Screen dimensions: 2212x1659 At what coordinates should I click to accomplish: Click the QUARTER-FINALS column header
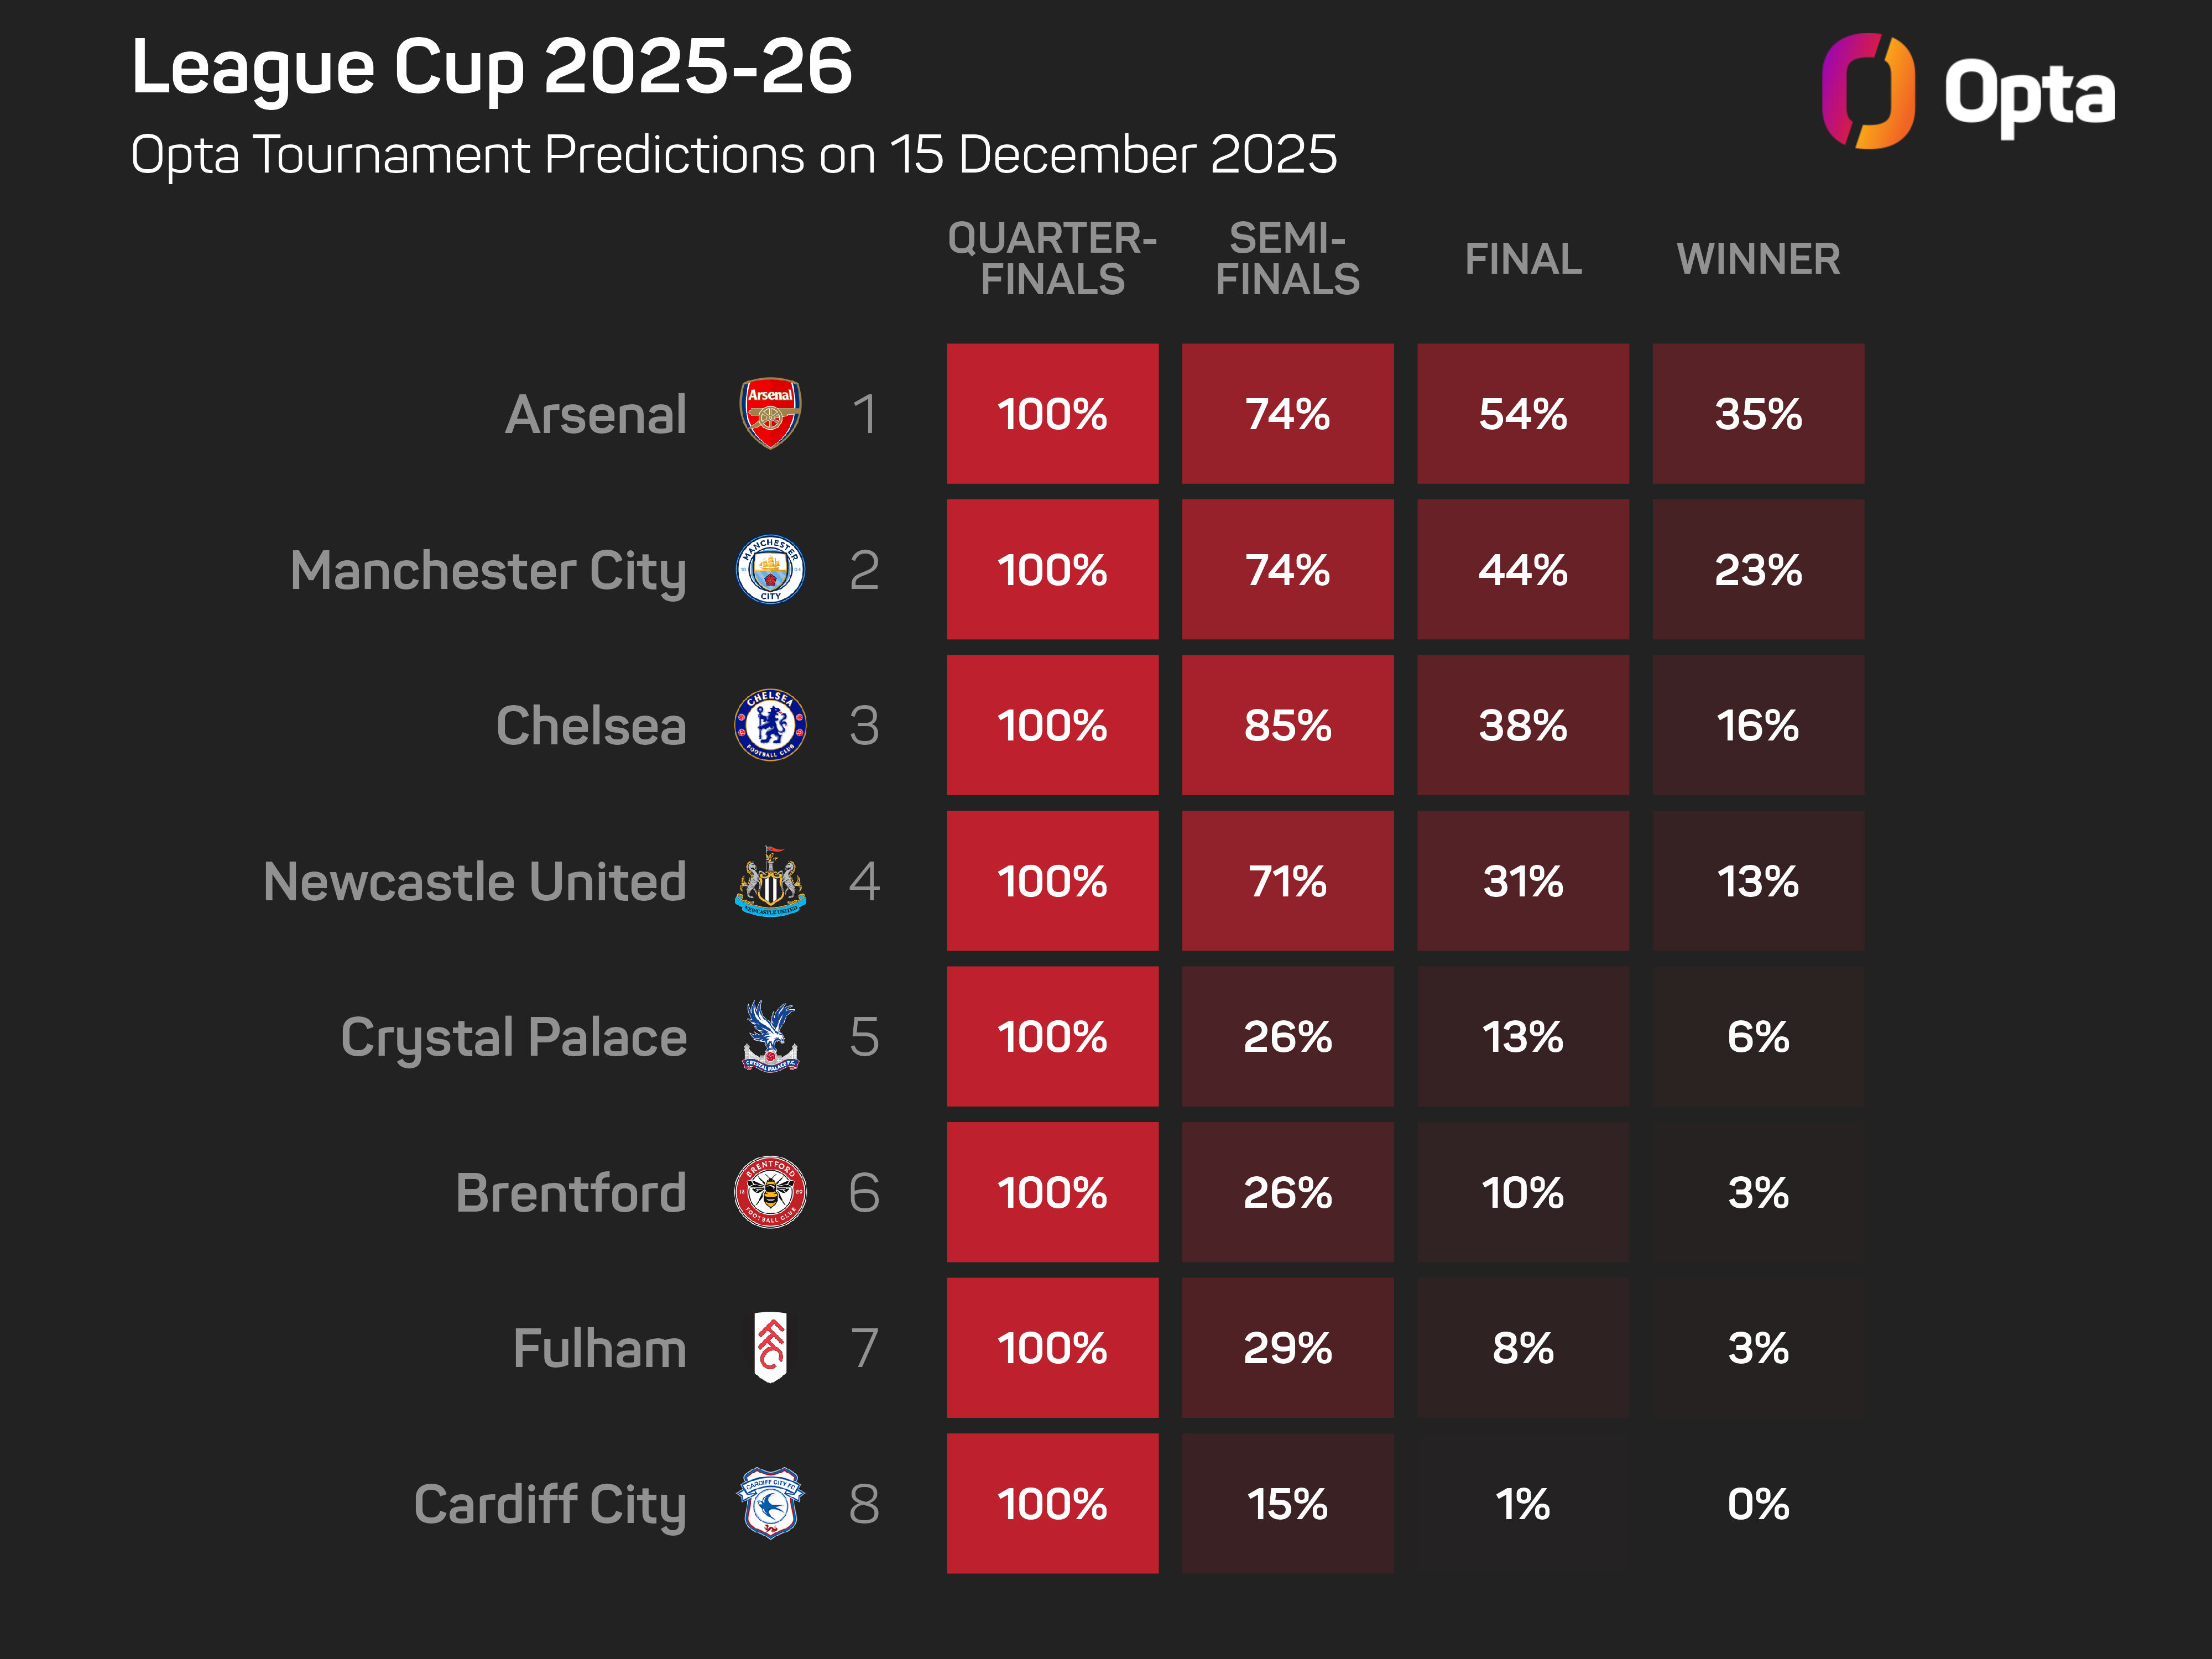coord(1052,259)
